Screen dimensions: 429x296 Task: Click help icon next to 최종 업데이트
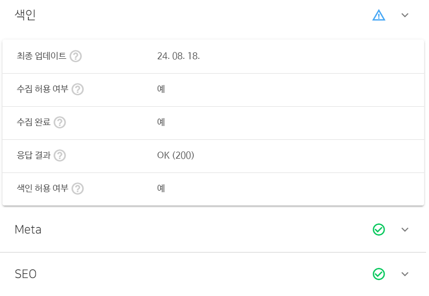pos(76,56)
